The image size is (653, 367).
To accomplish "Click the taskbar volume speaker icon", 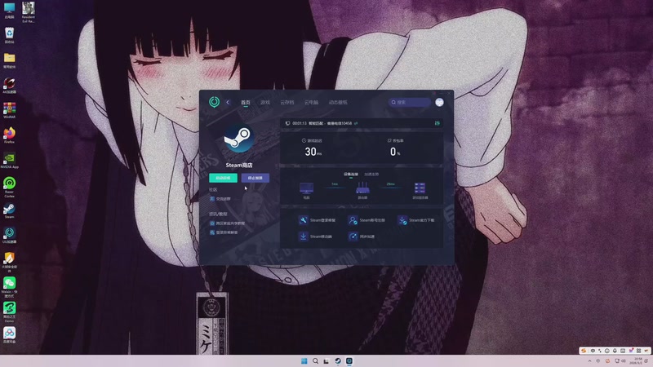I will click(x=624, y=360).
